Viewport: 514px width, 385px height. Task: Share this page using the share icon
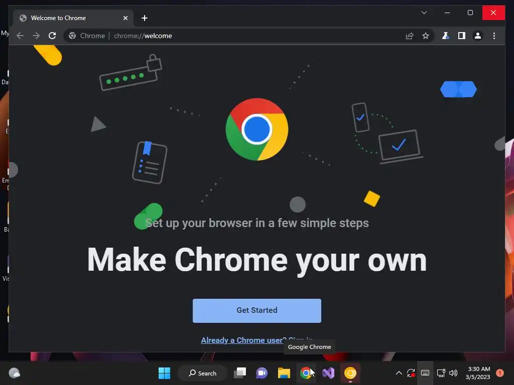410,36
